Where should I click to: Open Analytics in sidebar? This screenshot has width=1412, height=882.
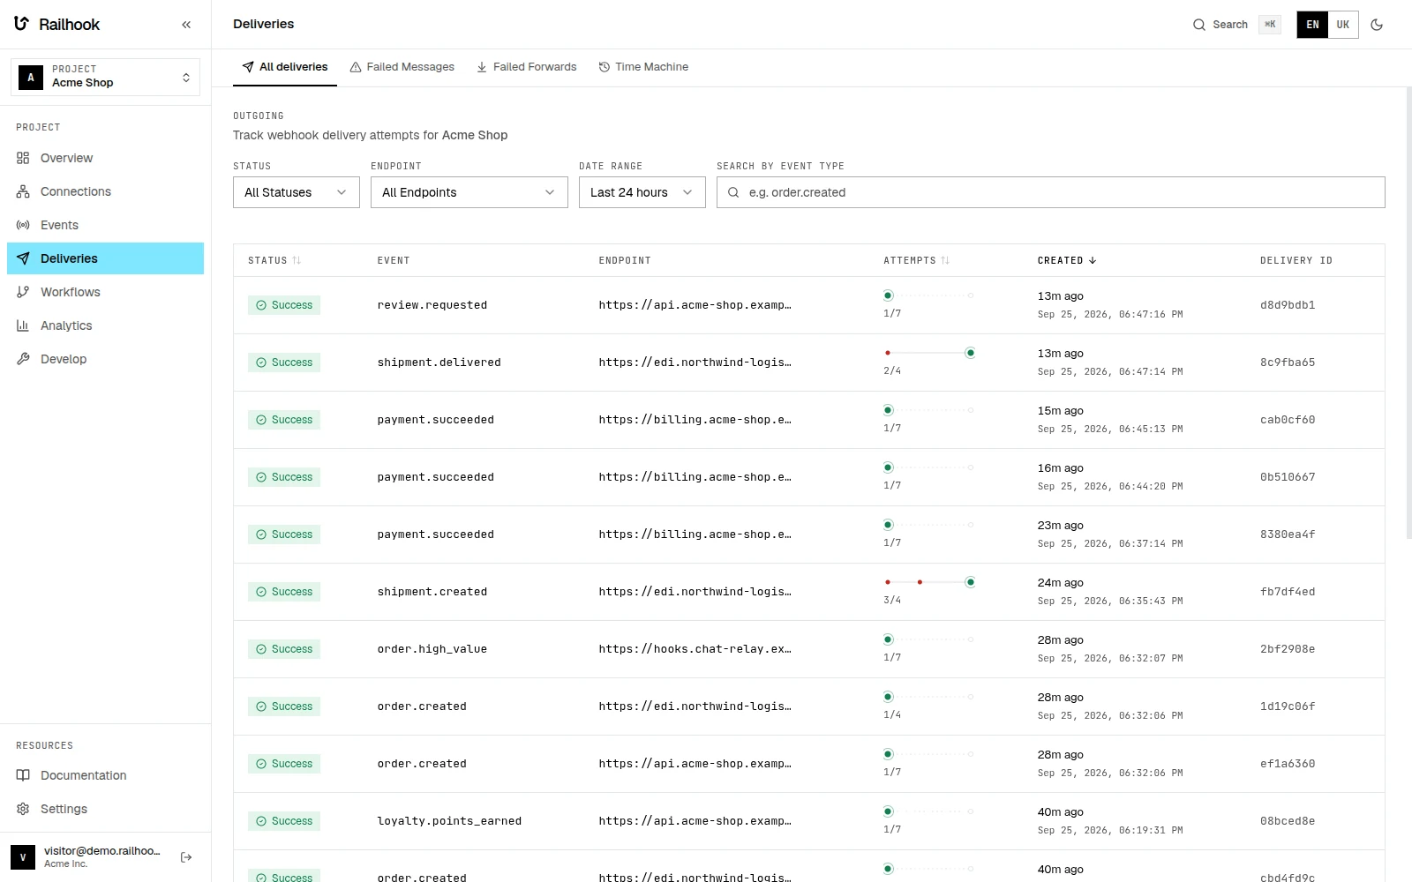coord(105,325)
